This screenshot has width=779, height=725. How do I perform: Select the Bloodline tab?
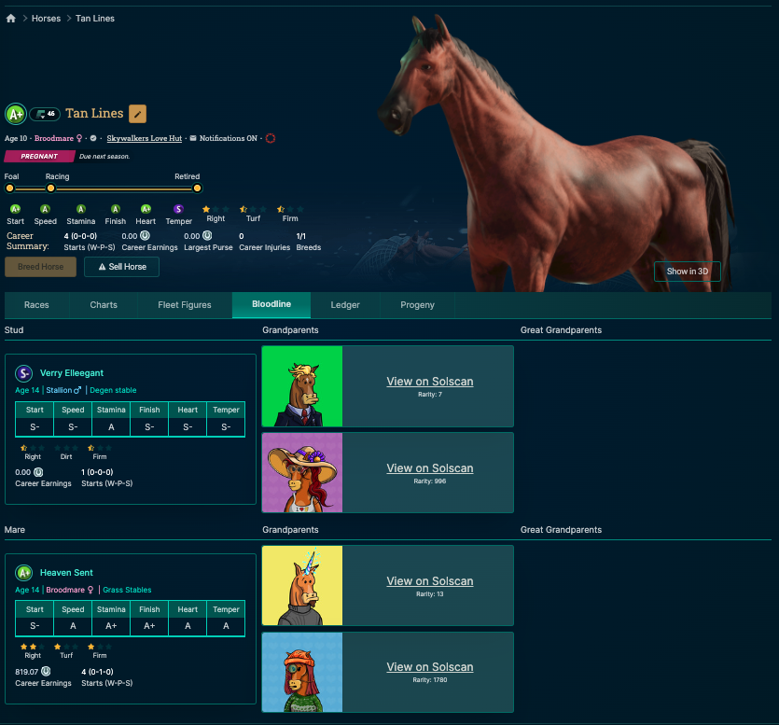pos(271,304)
